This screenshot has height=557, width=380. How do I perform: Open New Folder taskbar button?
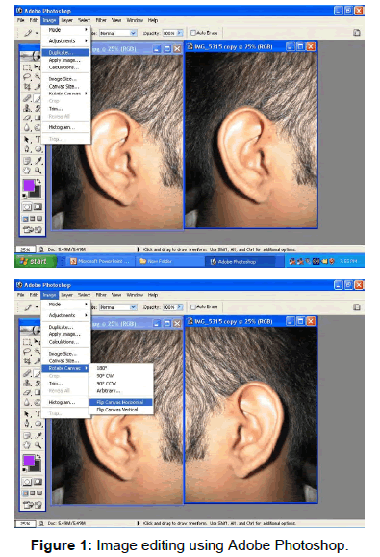[x=169, y=261]
